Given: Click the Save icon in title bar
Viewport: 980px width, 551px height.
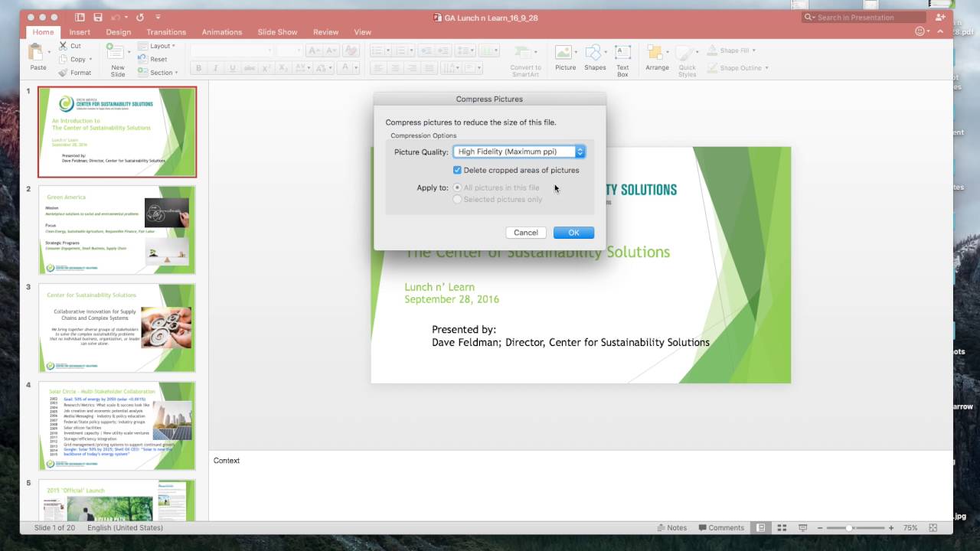Looking at the screenshot, I should coord(98,17).
